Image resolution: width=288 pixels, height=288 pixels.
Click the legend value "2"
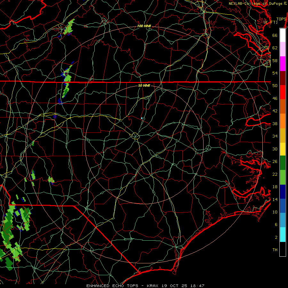pos(276,237)
